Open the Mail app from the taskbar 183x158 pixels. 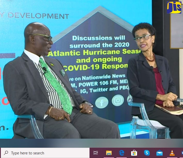[x=160, y=153]
